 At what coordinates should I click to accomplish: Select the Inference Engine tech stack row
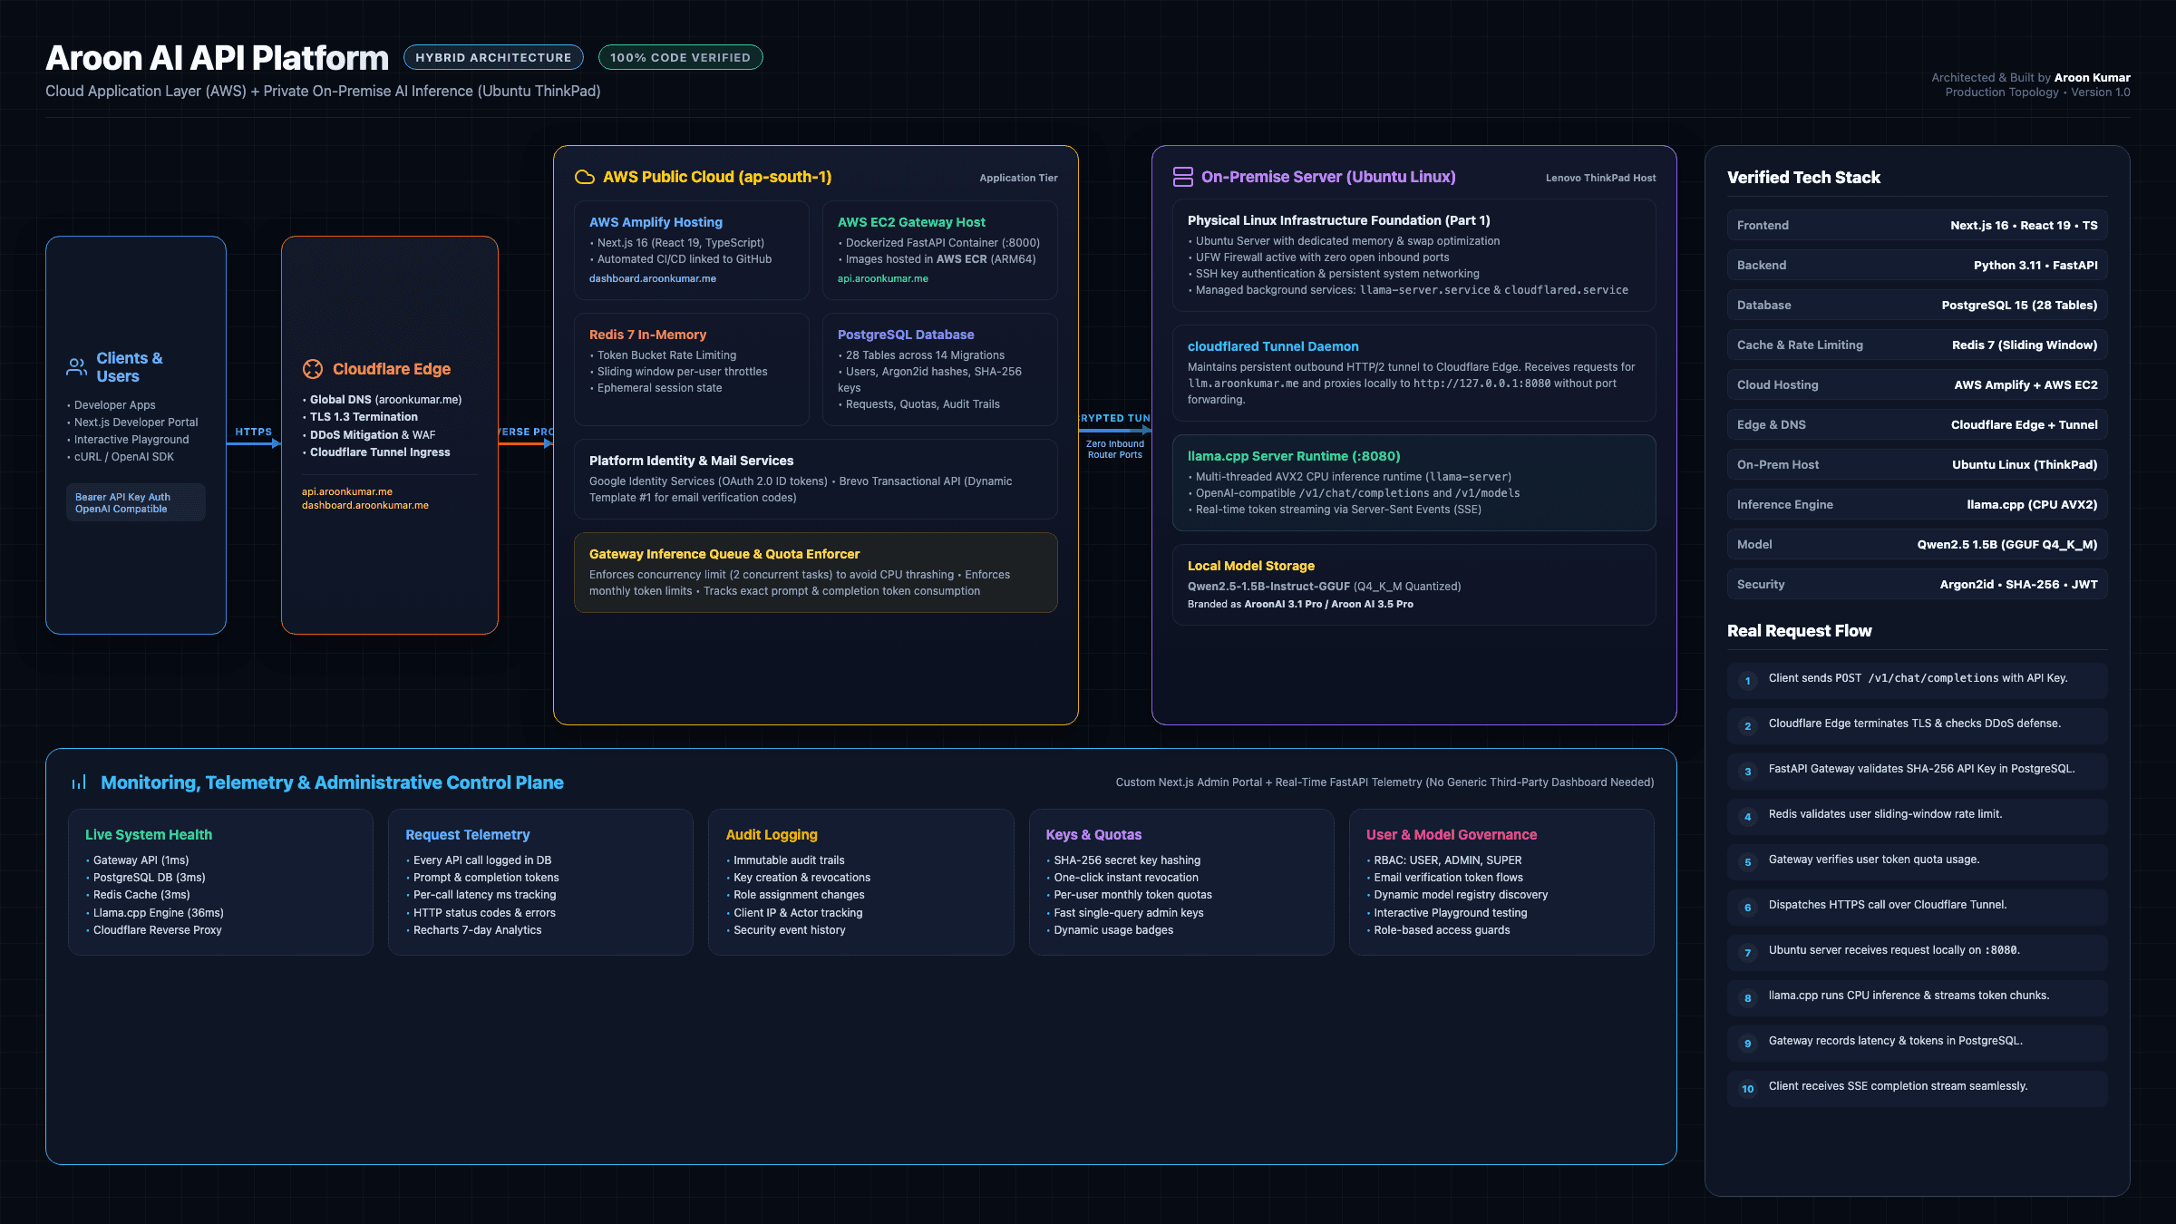point(1917,504)
